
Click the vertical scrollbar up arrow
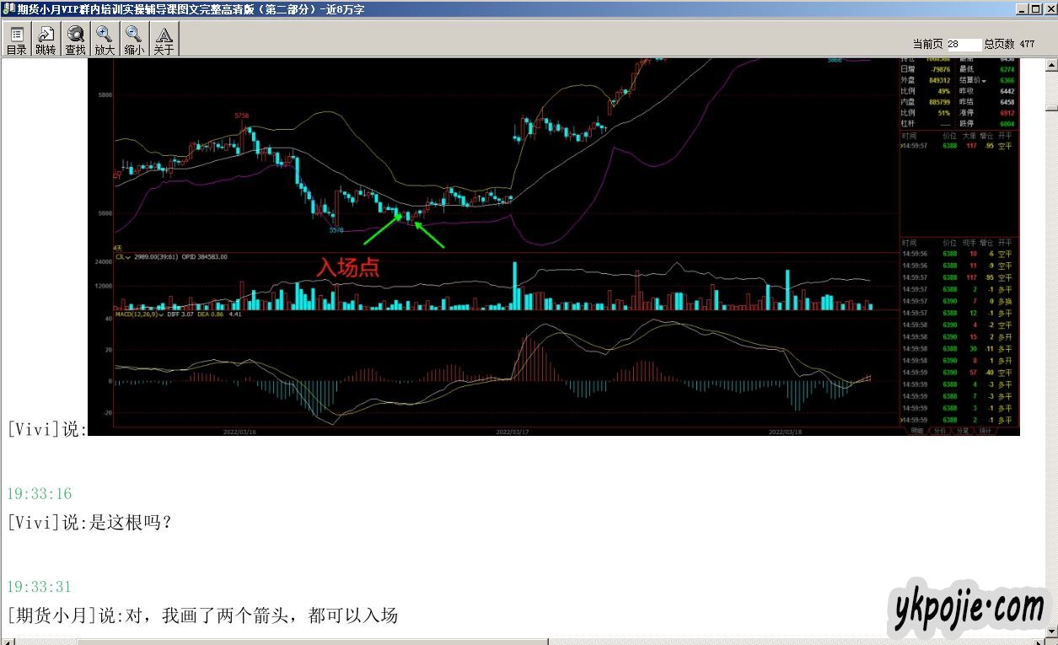(x=1050, y=64)
